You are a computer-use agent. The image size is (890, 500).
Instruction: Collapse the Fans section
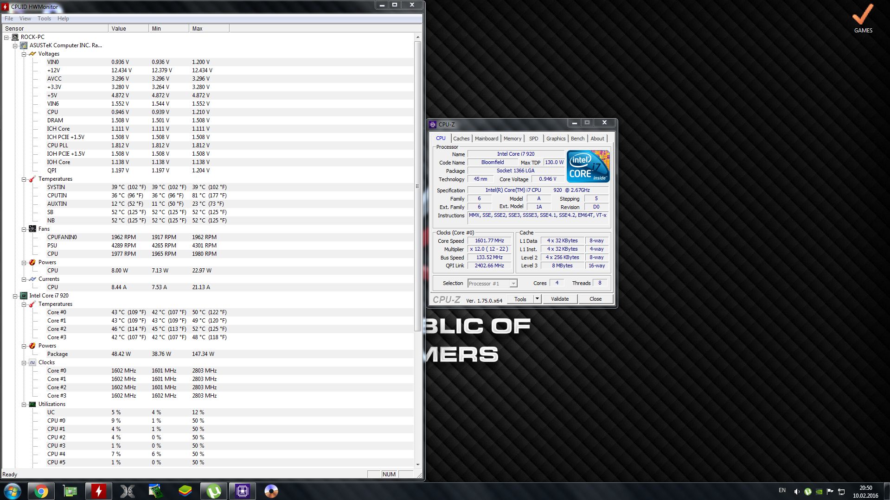[24, 229]
